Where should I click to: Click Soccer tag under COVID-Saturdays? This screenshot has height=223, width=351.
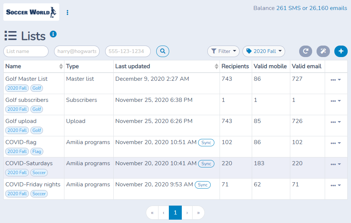coord(39,173)
